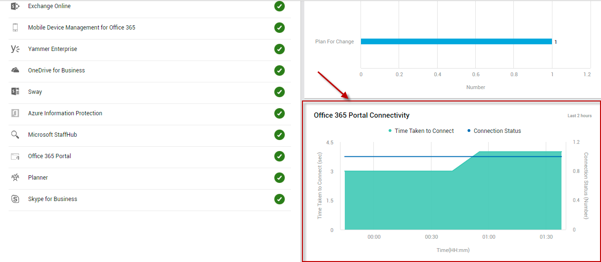Select the Sway service name
This screenshot has width=601, height=262.
coord(35,92)
